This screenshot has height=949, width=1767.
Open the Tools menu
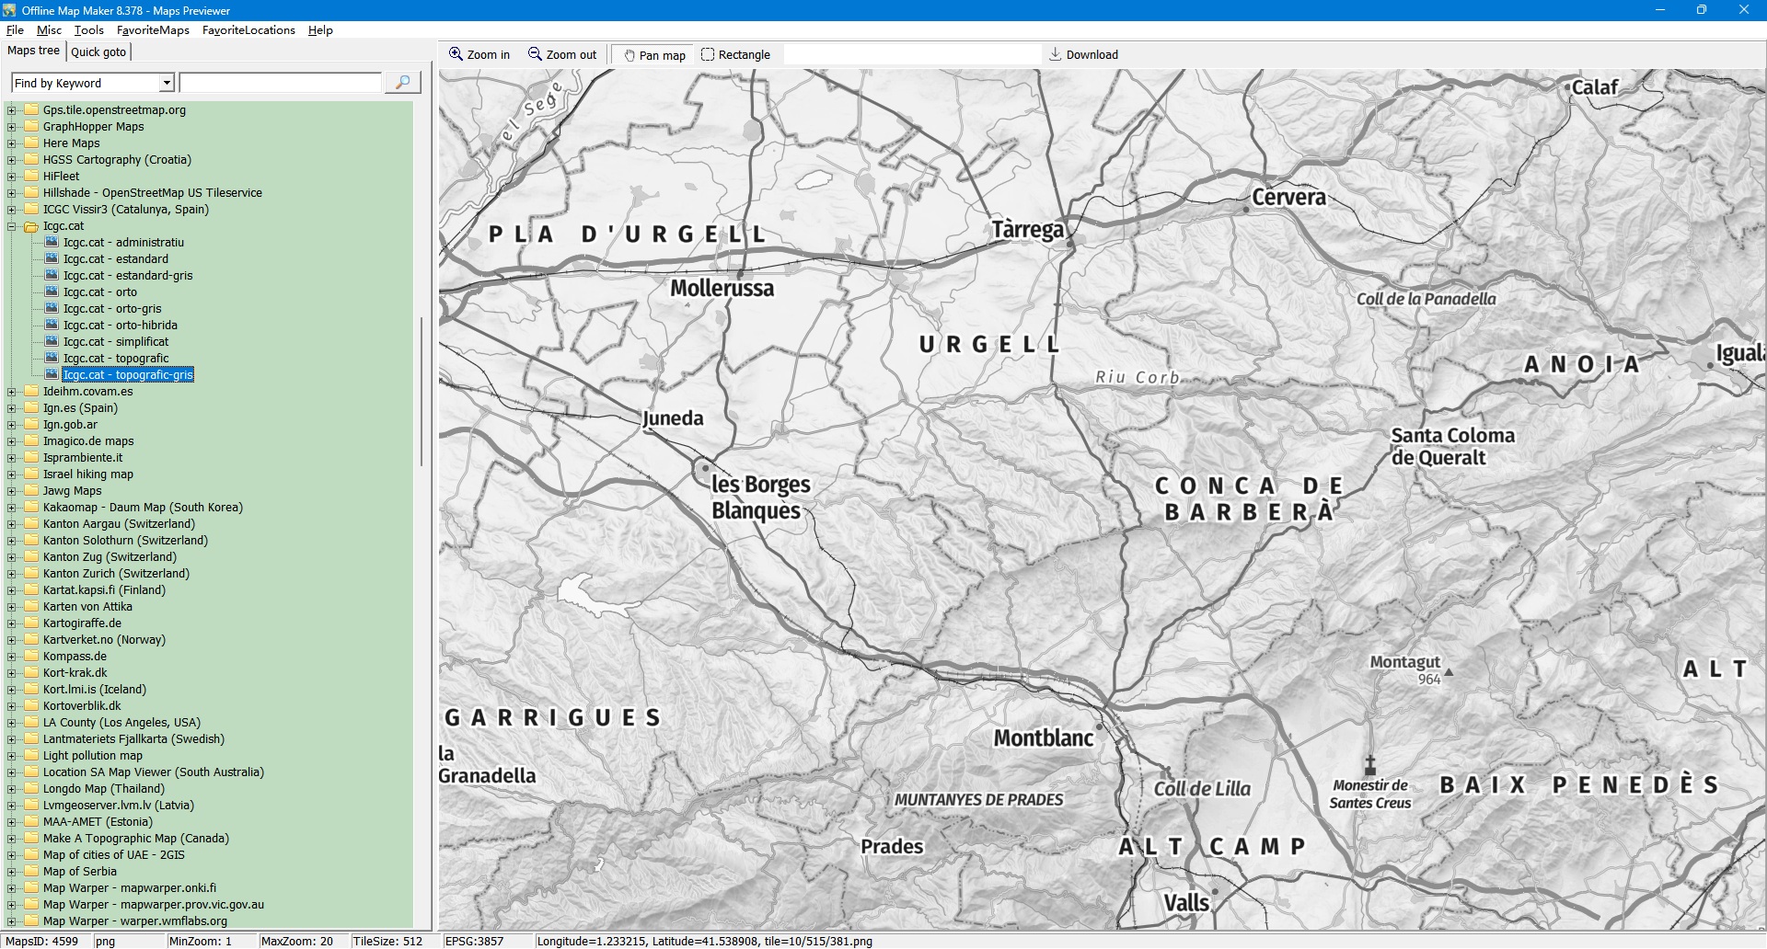coord(88,30)
